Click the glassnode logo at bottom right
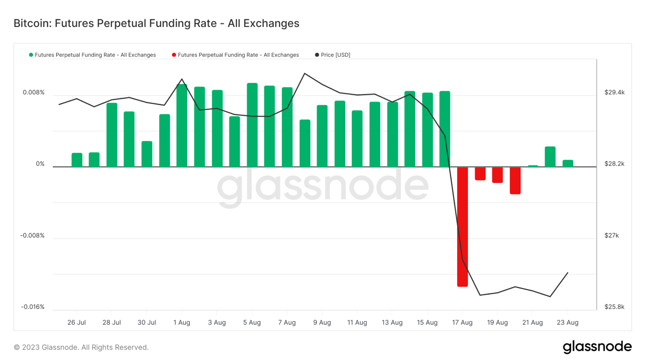The width and height of the screenshot is (648, 364). (597, 347)
